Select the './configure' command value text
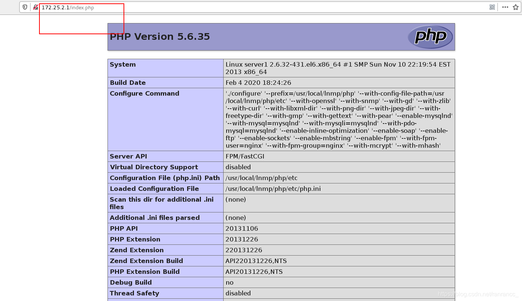This screenshot has height=301, width=522. [x=339, y=119]
